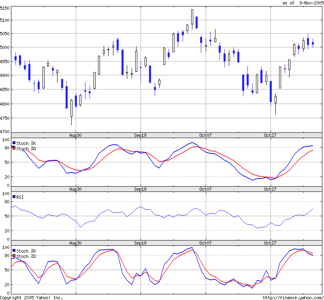Viewport: 324px width, 300px height.
Task: Click the Oct27 label directly above the RSI panel
Action: point(270,189)
